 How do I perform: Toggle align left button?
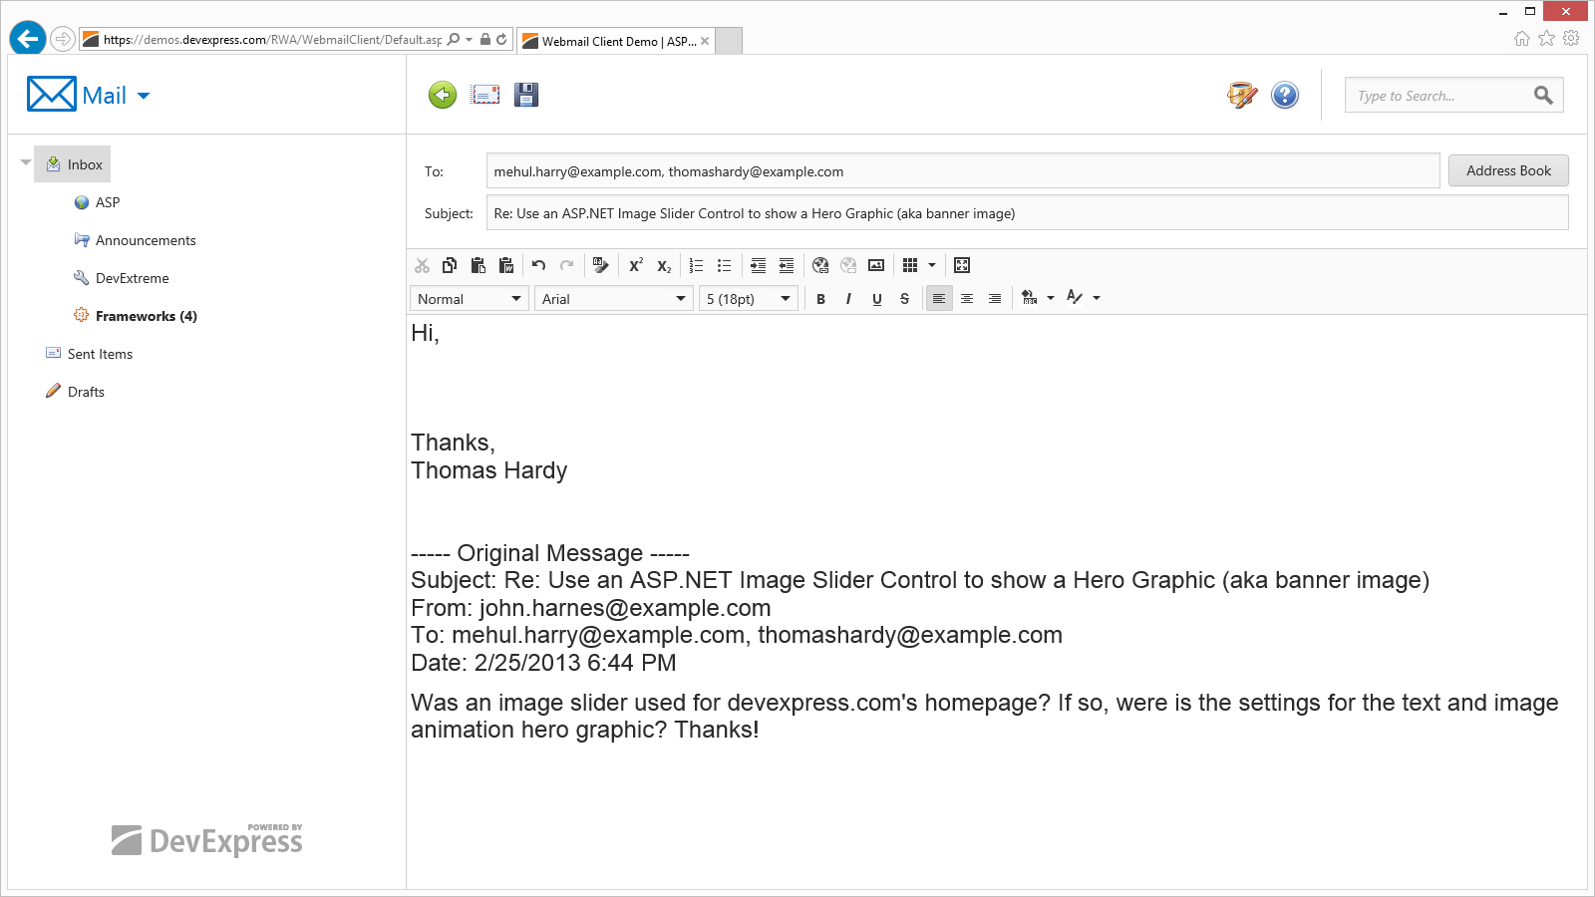click(x=939, y=298)
